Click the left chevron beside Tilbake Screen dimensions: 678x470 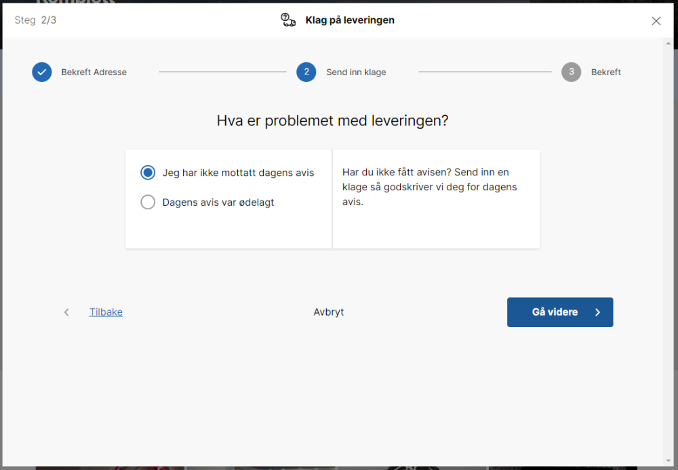pyautogui.click(x=66, y=312)
